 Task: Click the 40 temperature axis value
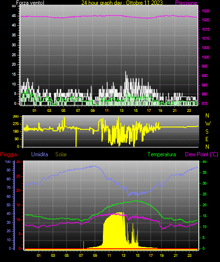(x=204, y=161)
